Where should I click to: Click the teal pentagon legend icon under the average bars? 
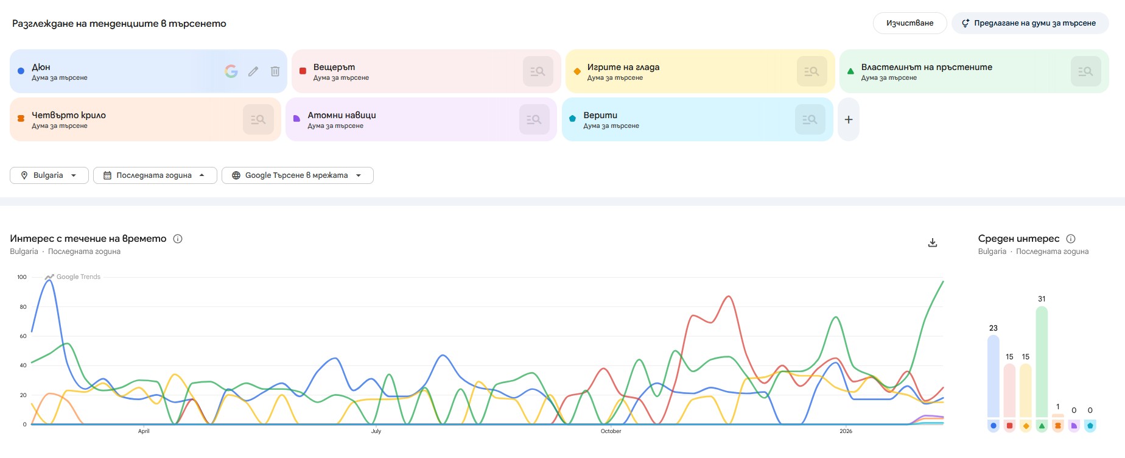tap(1090, 426)
